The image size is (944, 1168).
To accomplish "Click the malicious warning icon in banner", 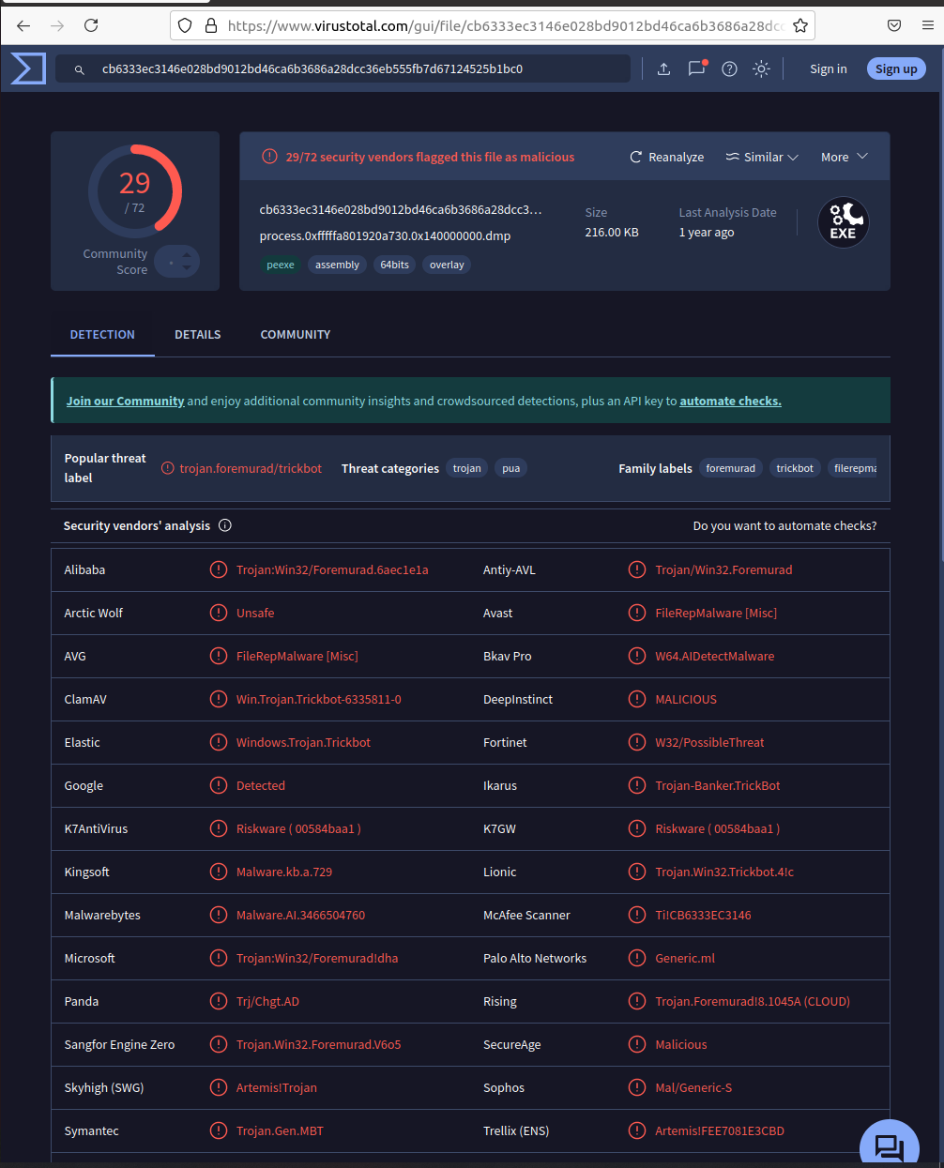I will [269, 157].
